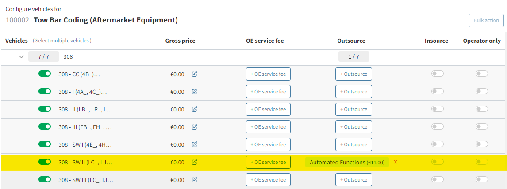Open Automated Functions outsource tag
Viewport: 507px width, 189px height.
347,162
